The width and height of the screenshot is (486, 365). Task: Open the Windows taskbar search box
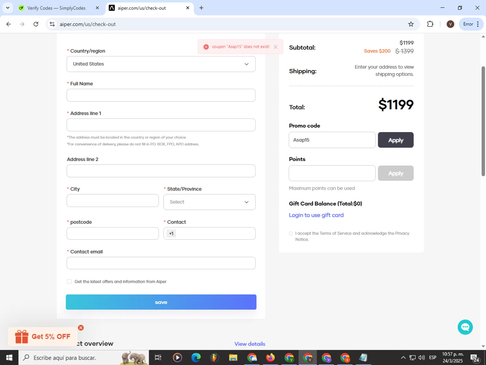84,358
